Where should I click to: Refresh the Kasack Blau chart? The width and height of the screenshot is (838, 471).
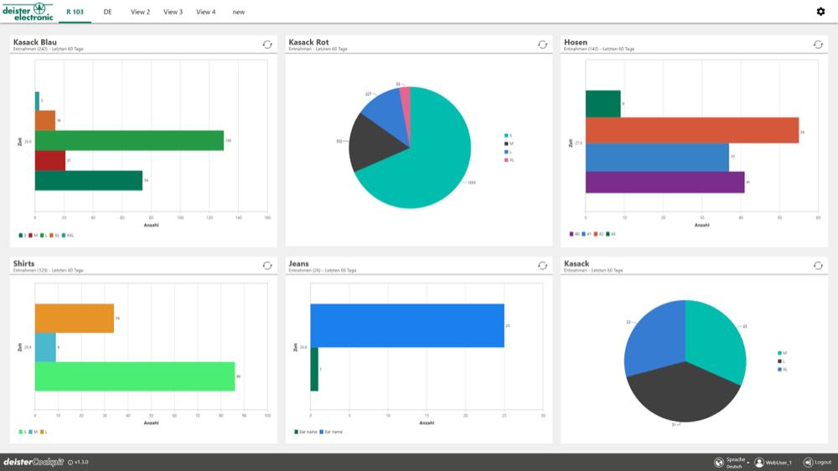[267, 44]
